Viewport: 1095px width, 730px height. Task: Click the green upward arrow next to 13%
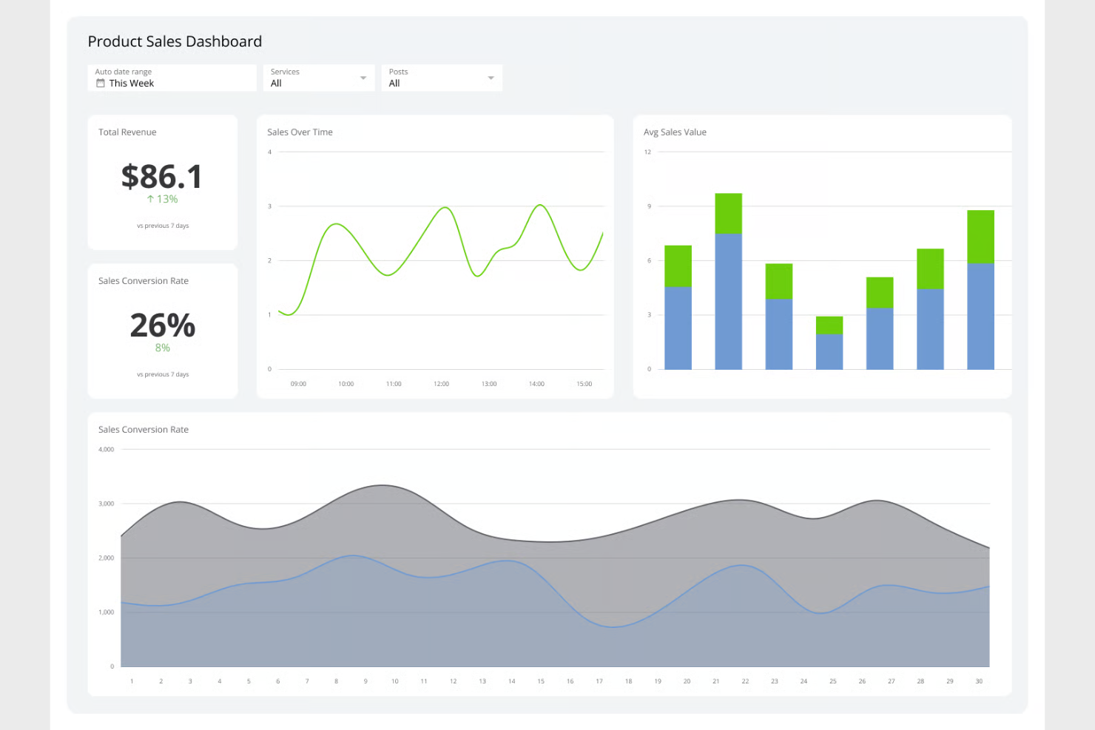click(x=150, y=199)
